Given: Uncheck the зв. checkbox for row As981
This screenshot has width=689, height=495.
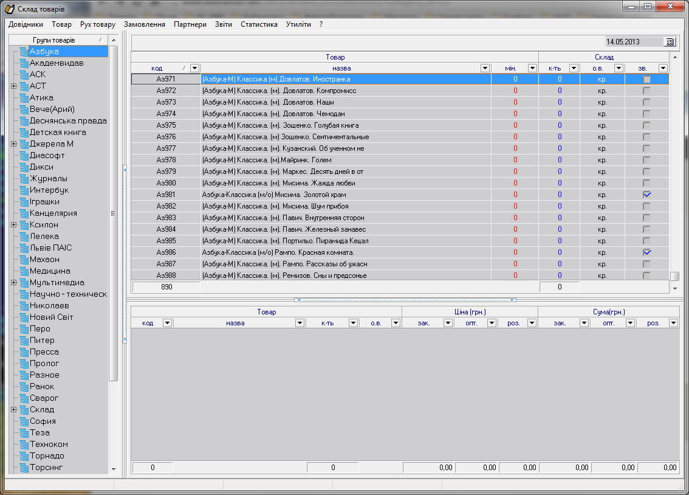Looking at the screenshot, I should 647,195.
